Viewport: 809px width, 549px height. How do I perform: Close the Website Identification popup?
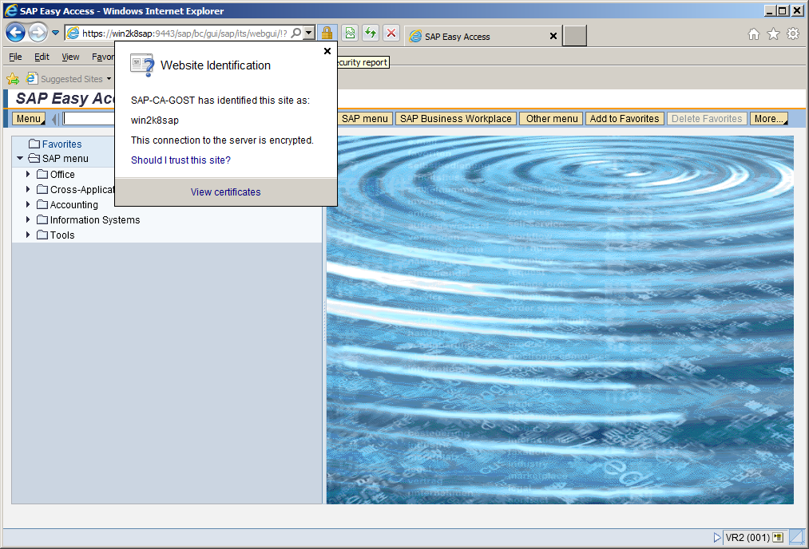click(x=327, y=51)
